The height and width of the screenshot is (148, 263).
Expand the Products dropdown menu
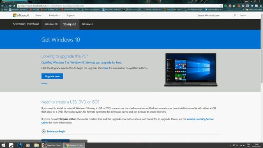pyautogui.click(x=55, y=16)
